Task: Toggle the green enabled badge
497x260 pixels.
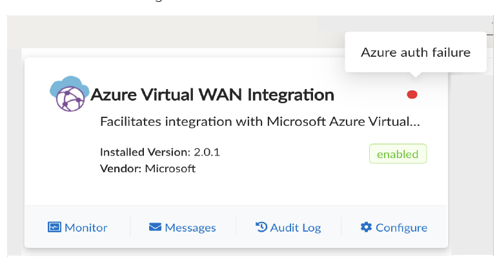Action: [x=398, y=154]
